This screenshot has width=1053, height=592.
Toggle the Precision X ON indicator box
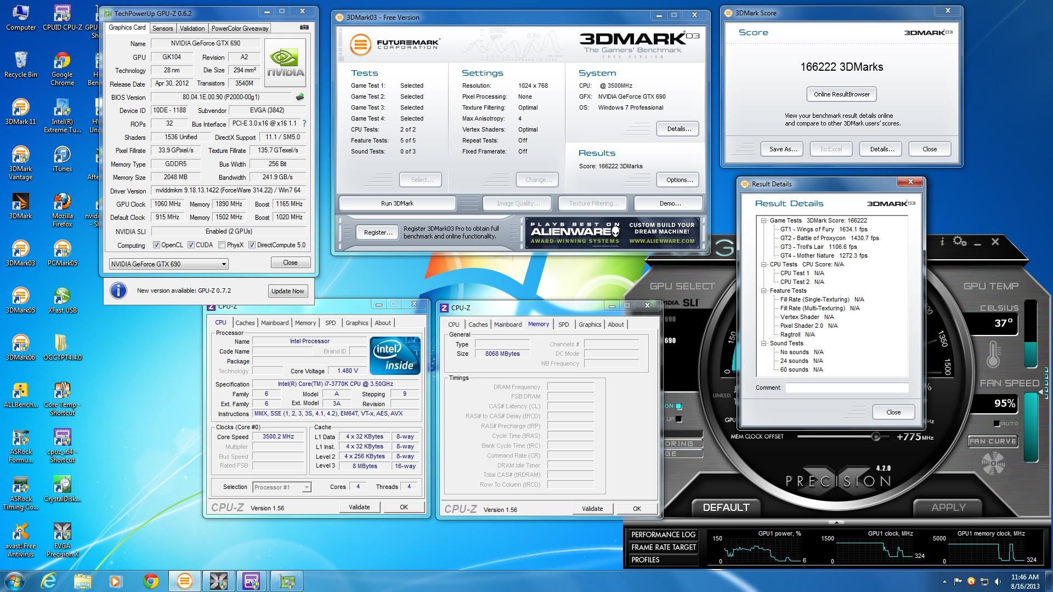(679, 406)
